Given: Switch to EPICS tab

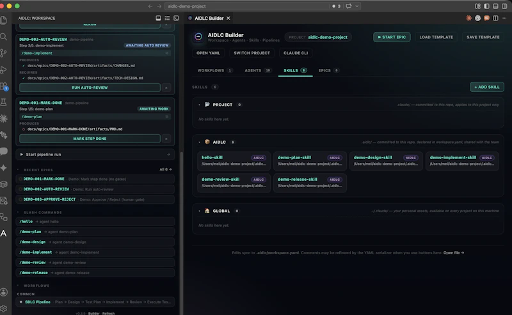Looking at the screenshot, I should pyautogui.click(x=329, y=70).
